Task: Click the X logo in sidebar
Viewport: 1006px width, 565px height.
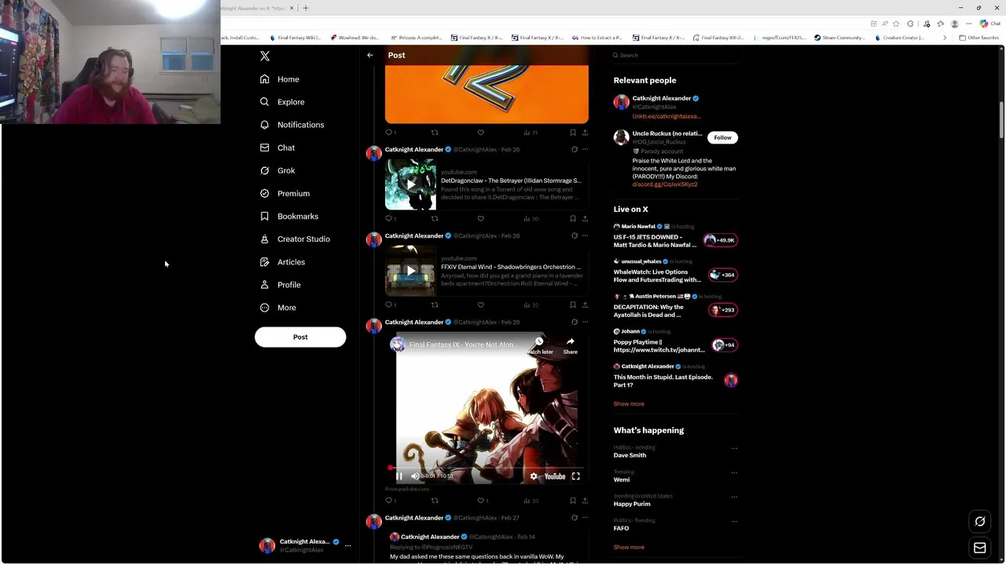Action: 265,56
